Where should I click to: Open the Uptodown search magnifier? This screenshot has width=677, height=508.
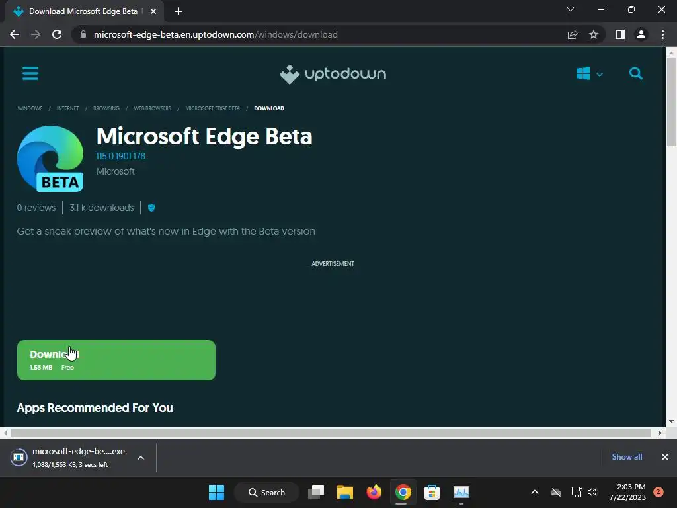point(635,73)
